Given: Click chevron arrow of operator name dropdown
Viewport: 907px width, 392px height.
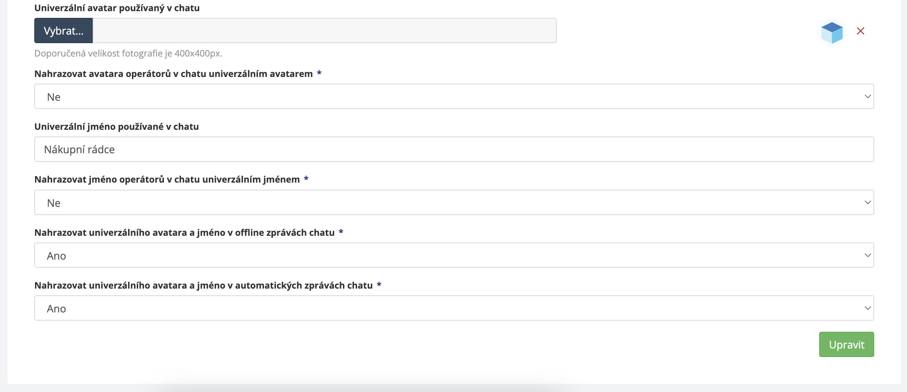Looking at the screenshot, I should tap(868, 202).
